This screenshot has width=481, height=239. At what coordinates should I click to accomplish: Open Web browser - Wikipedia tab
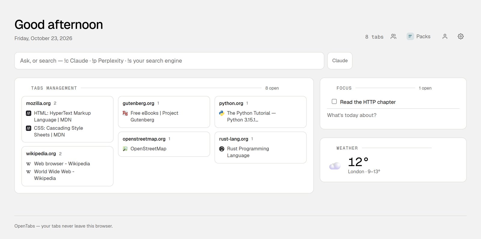(x=62, y=164)
